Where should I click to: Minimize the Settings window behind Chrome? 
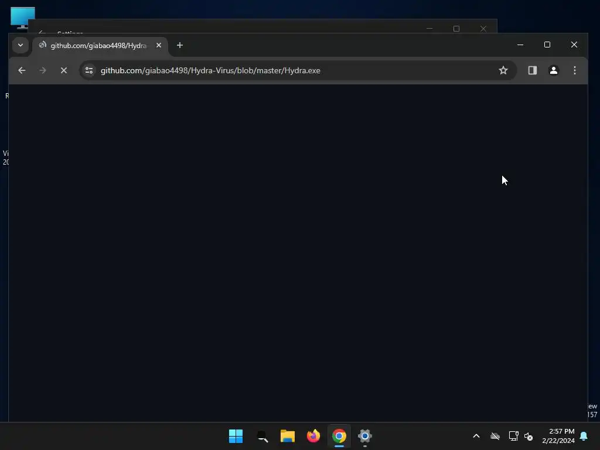click(x=429, y=29)
